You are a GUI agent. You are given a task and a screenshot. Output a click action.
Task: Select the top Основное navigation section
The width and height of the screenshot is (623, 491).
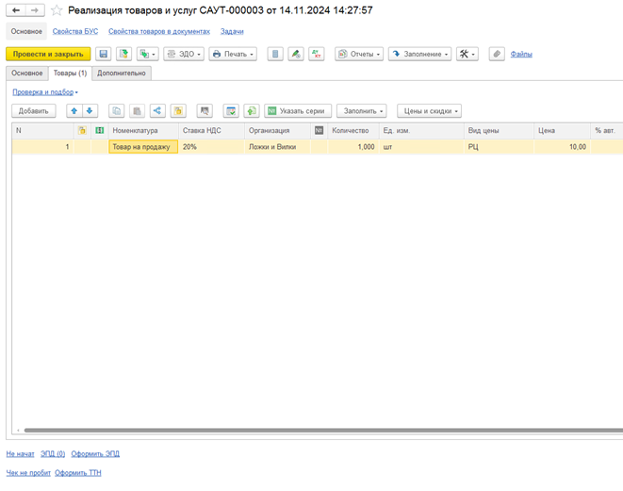(26, 31)
